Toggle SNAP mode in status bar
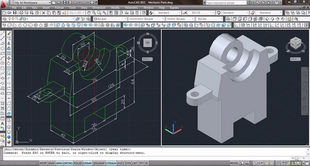The width and height of the screenshot is (310, 166). [51, 163]
